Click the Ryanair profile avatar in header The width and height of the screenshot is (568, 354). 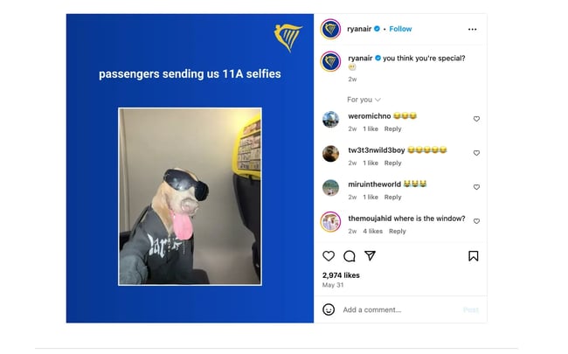(x=330, y=29)
